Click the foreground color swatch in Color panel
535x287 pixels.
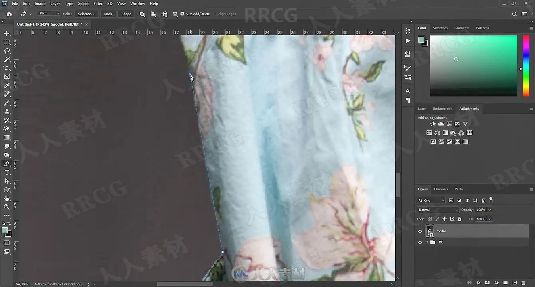click(x=421, y=39)
